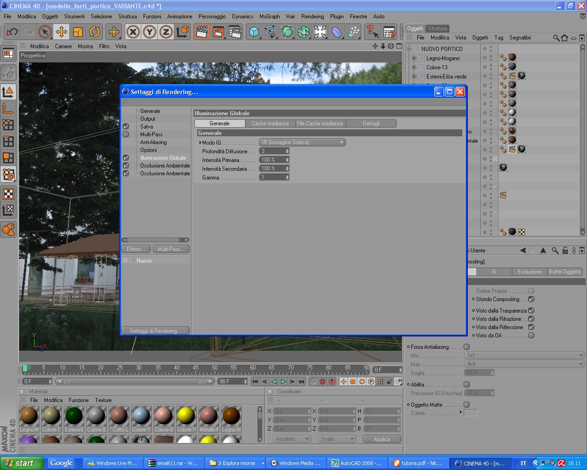Toggle the X axis lock icon
This screenshot has width=587, height=470.
133,32
